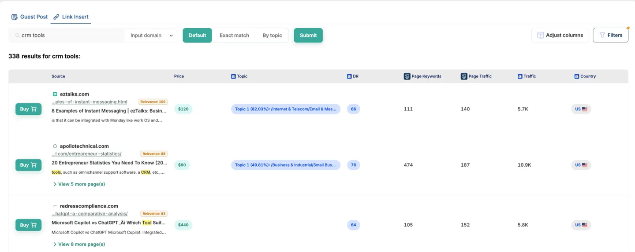Click the funnel icon in Filters

[602, 35]
